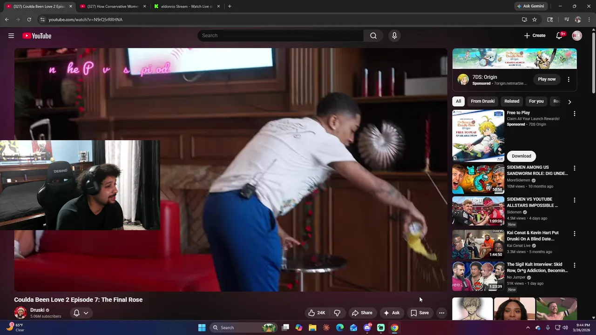Switch to the eldonrio Stream tab
The width and height of the screenshot is (596, 335).
pyautogui.click(x=187, y=6)
